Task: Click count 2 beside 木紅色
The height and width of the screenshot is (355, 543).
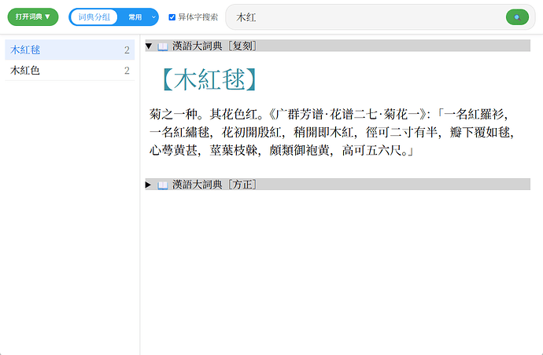Action: tap(127, 71)
